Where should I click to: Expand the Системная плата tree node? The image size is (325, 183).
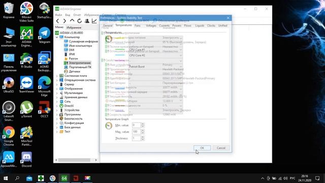[x=57, y=76]
